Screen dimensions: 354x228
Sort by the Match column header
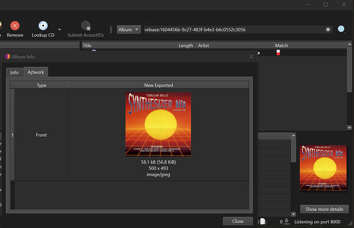click(310, 45)
